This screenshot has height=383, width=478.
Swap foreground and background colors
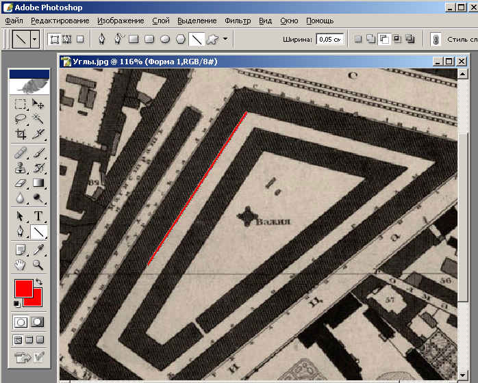point(39,282)
